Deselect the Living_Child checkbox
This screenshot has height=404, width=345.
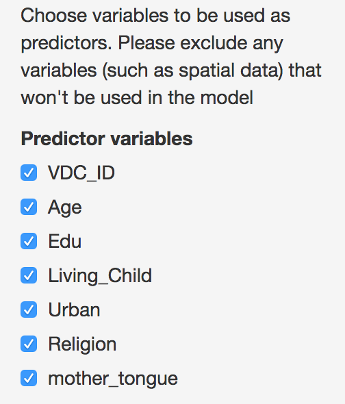coord(29,275)
